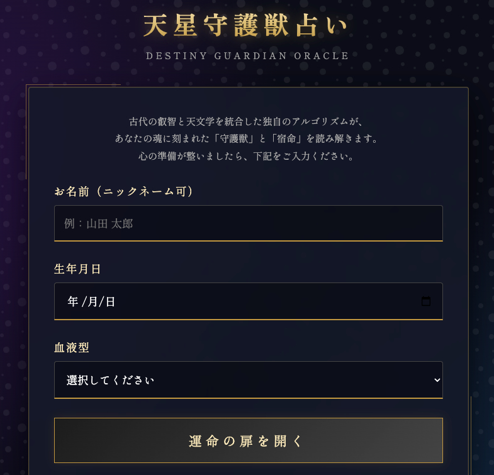Open the 血液型 blood type dropdown

click(x=248, y=380)
